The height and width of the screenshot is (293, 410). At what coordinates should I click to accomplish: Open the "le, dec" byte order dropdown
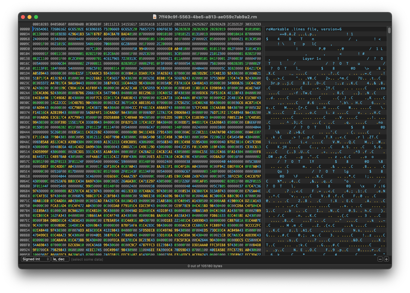[x=61, y=259]
